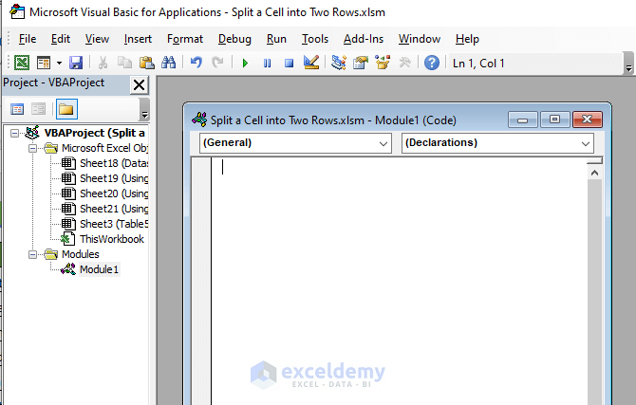
Task: Open the File menu
Action: pos(28,39)
